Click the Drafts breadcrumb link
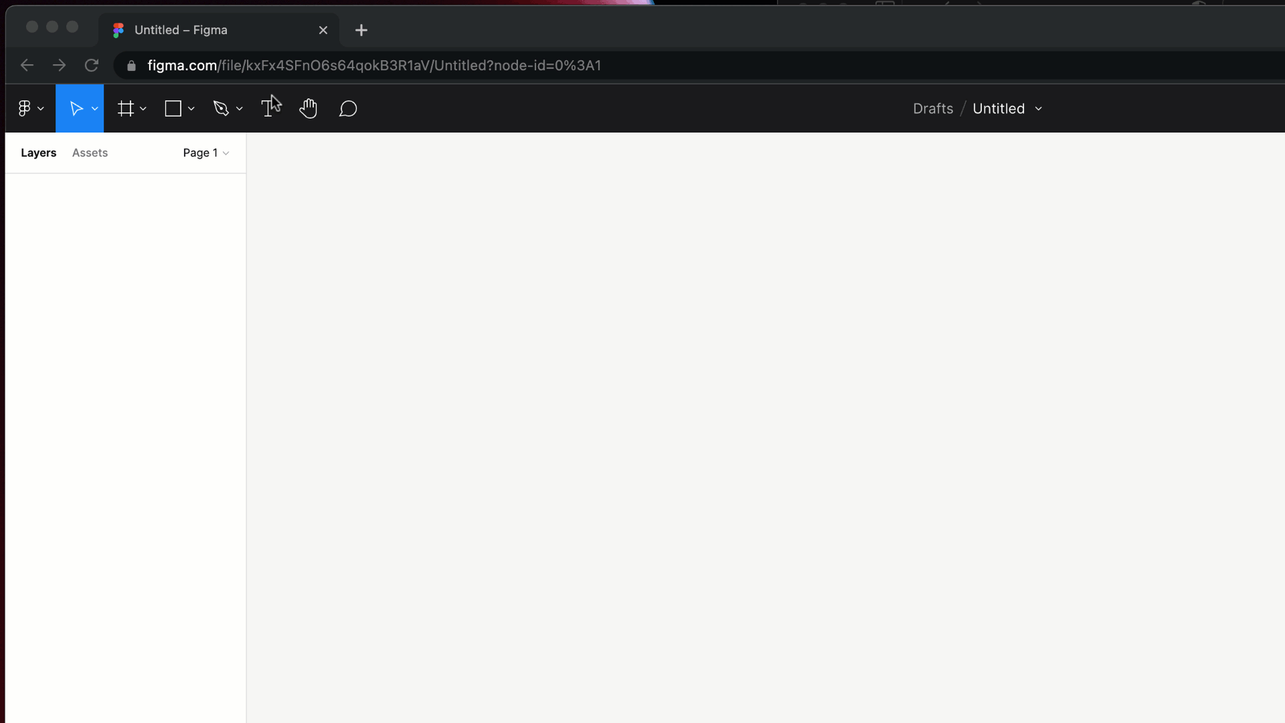This screenshot has width=1285, height=723. 933,108
